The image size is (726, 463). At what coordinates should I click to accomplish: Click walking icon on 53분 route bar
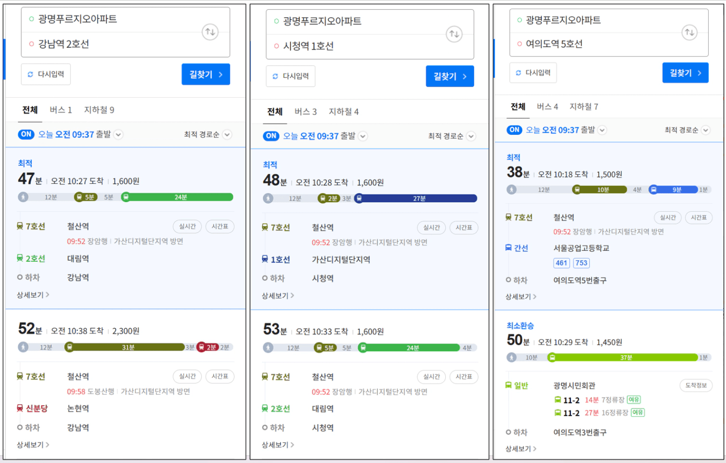coord(268,348)
